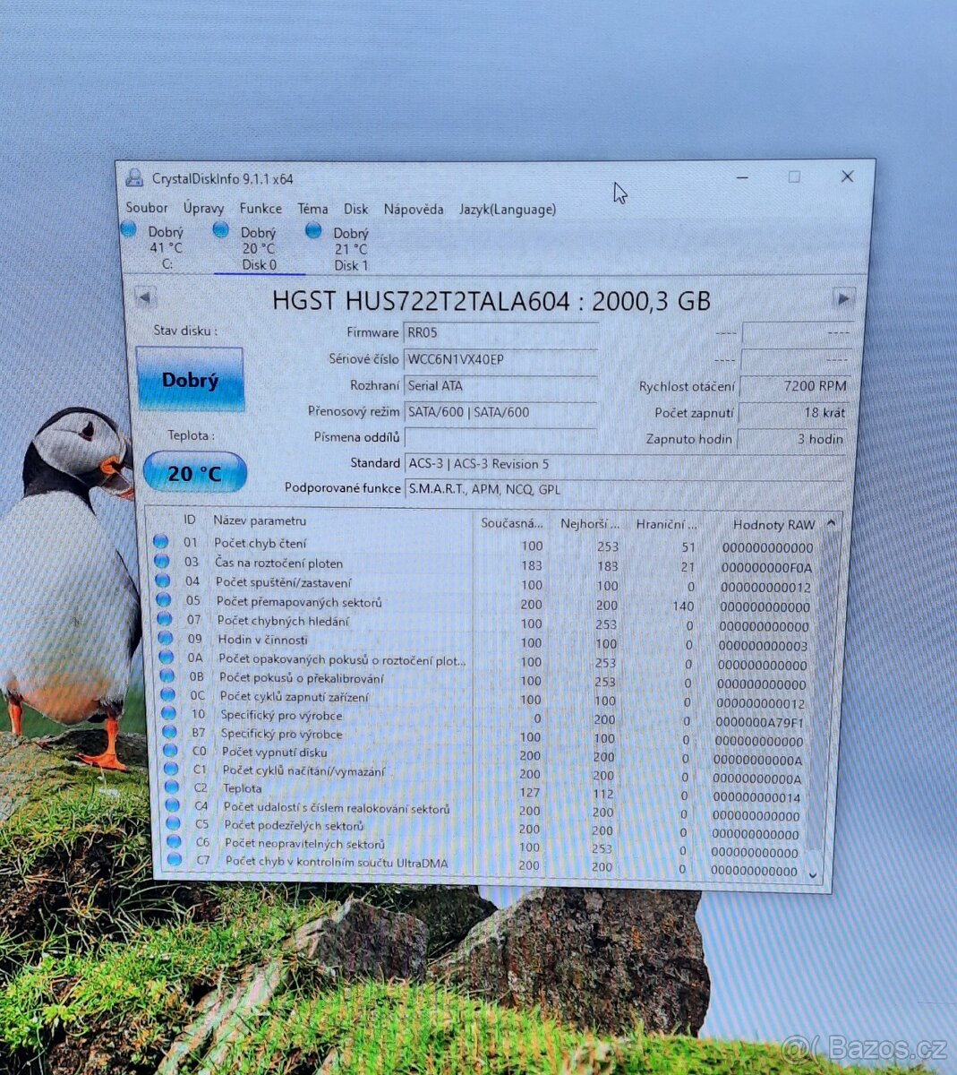Viewport: 957px width, 1075px height.
Task: Click the serial number field
Action: coord(500,359)
